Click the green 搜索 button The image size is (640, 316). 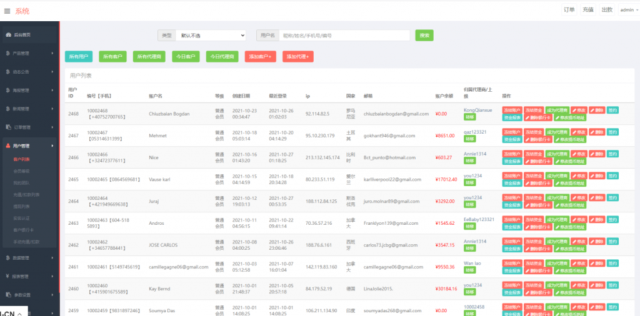point(424,36)
